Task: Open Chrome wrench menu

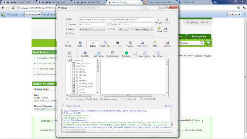Action: coord(244,8)
